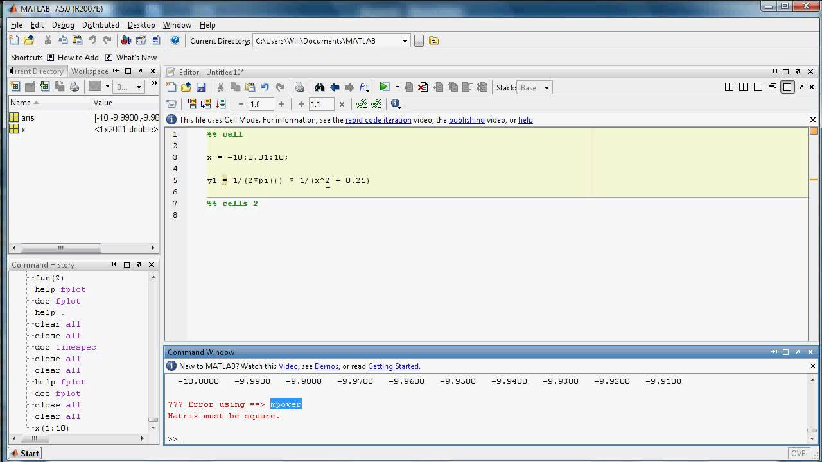Open the Profiler icon in main toolbar
The image size is (822, 462).
click(x=155, y=40)
